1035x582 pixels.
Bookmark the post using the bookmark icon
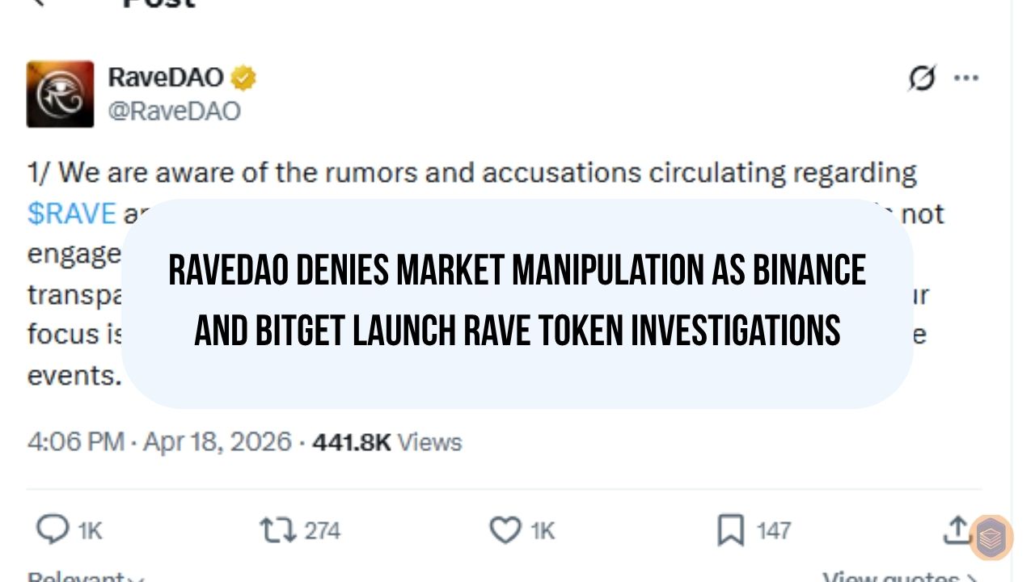(x=729, y=530)
